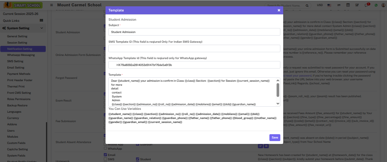
Task: Click the Exam Result row label
Action: point(64,101)
